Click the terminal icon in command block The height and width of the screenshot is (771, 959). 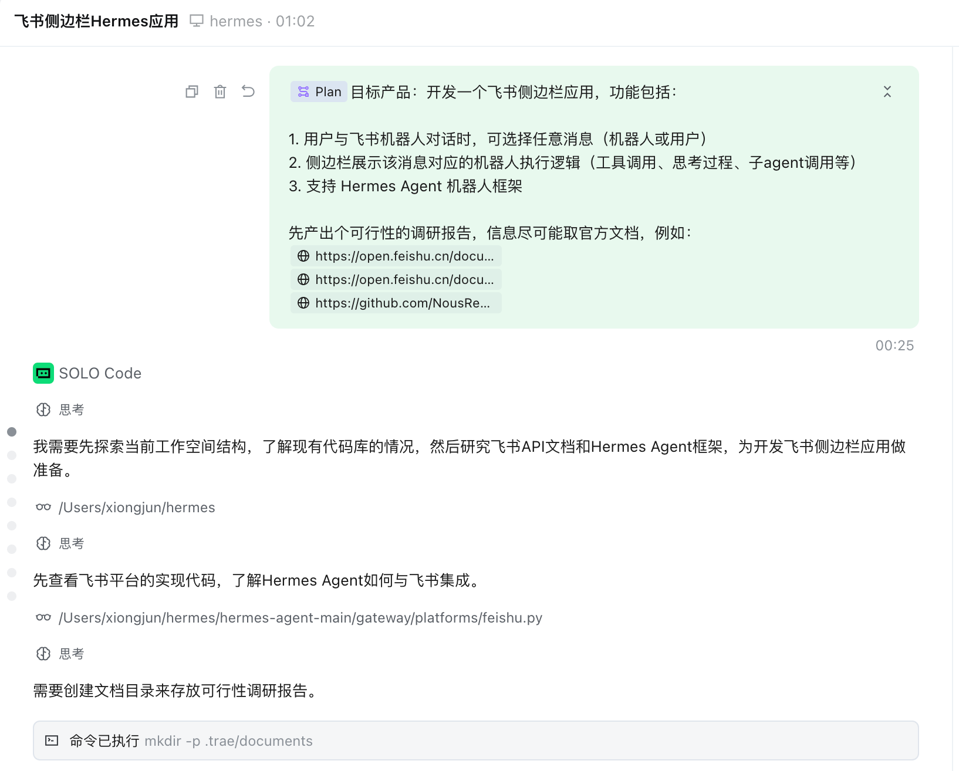(52, 740)
